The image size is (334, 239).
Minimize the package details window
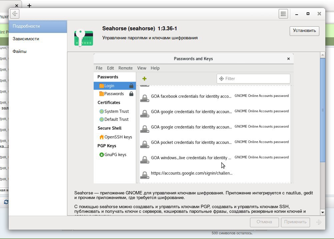coord(297,14)
